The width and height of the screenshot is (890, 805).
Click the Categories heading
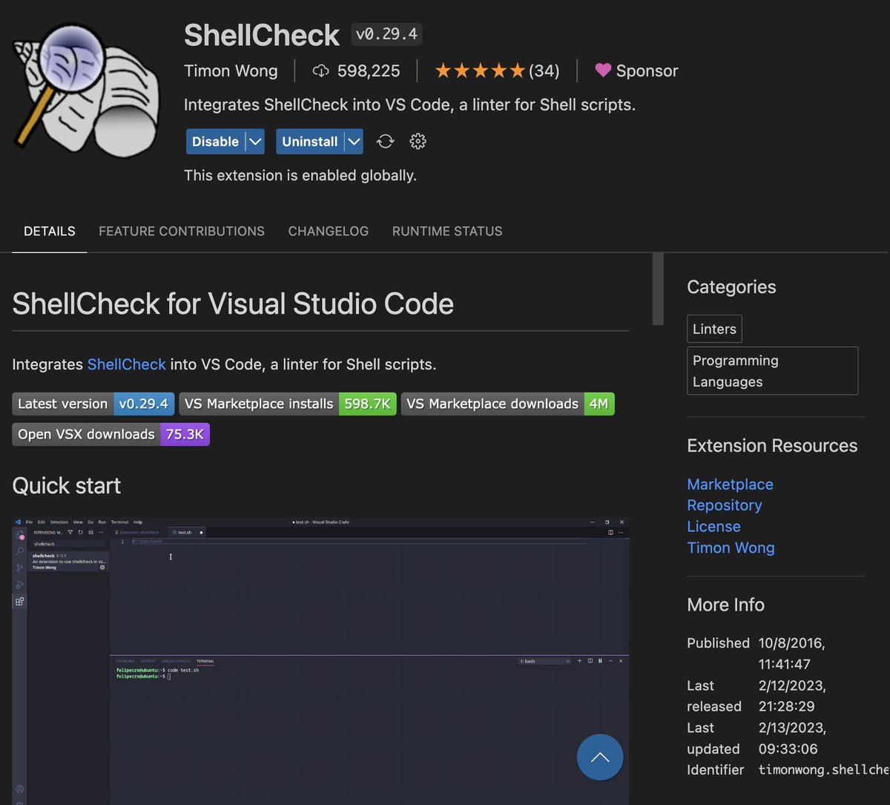pos(731,287)
